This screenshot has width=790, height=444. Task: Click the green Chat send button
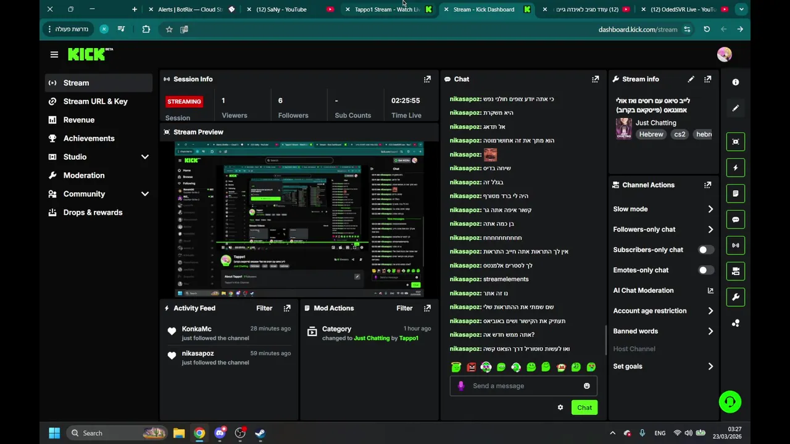(x=584, y=408)
